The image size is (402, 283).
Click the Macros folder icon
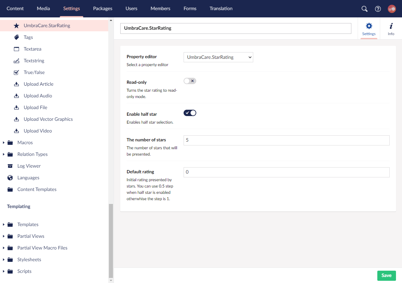coord(10,143)
